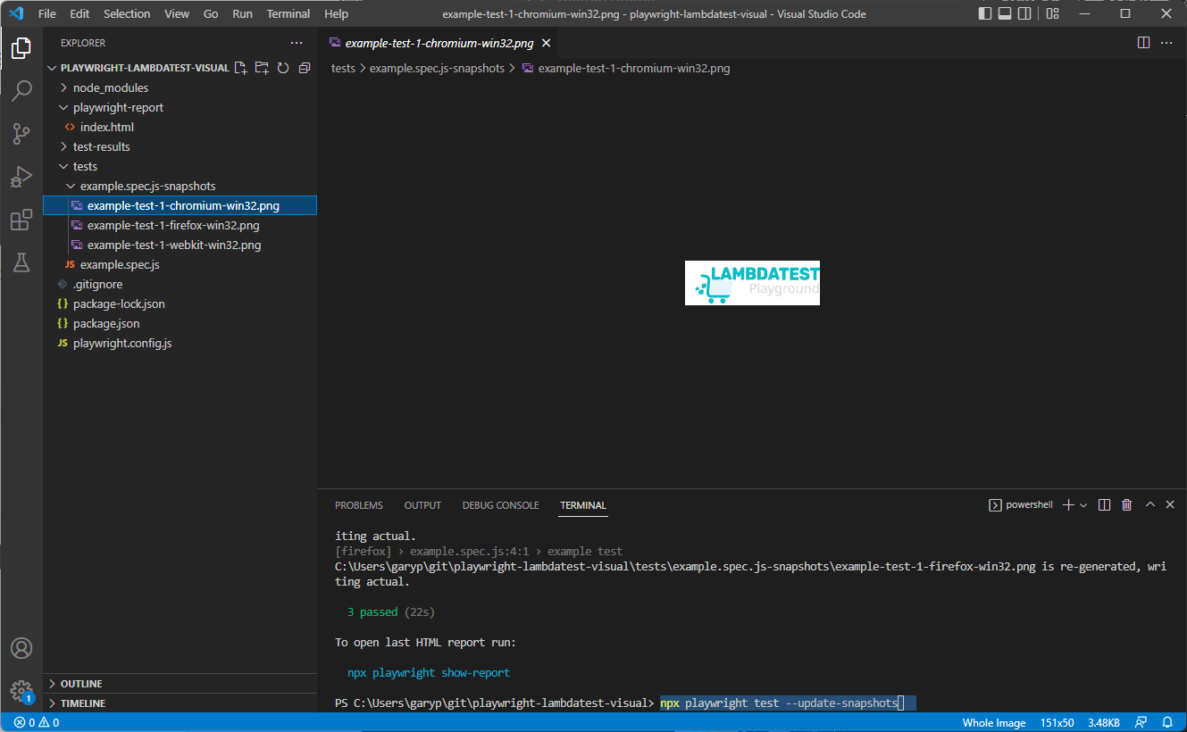Open the terminal profile dropdown
1187x732 pixels.
coord(1083,504)
